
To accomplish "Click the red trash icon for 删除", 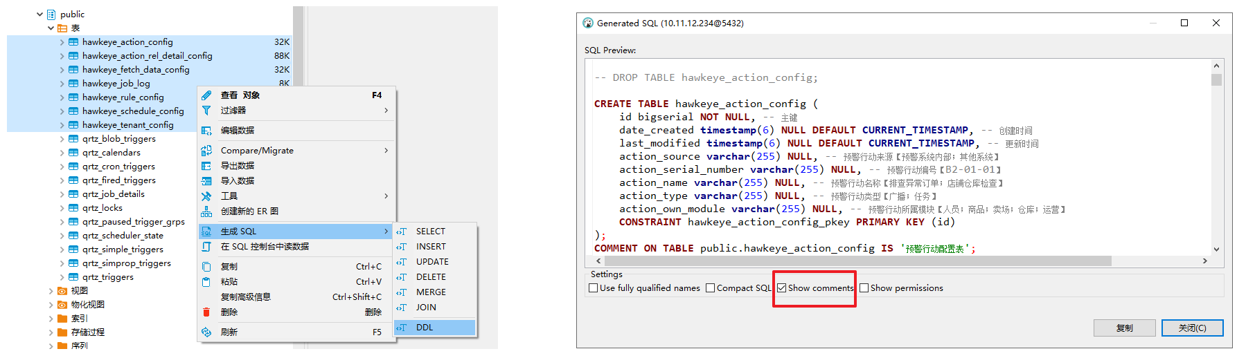I will [x=206, y=312].
